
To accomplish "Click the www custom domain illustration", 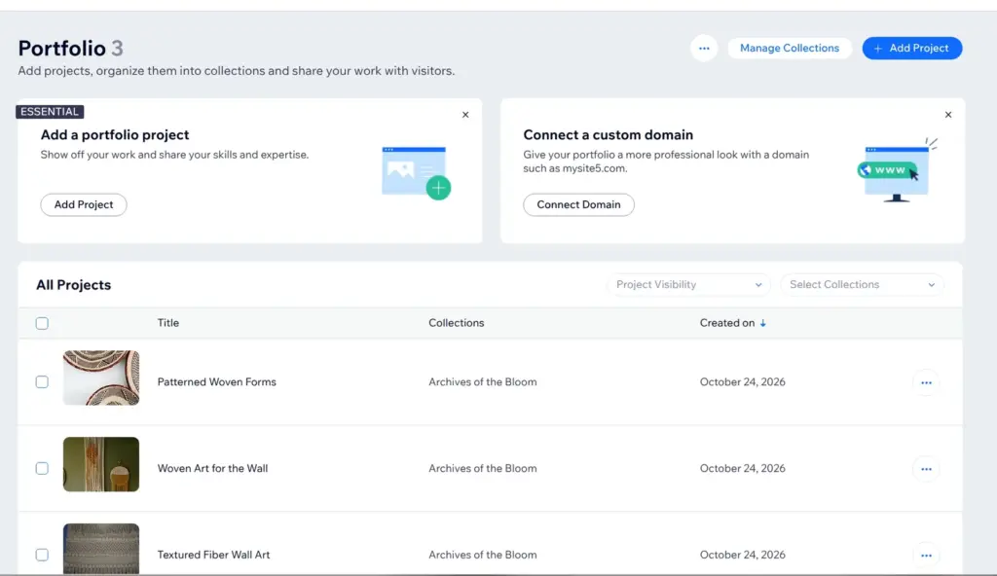I will coord(897,170).
